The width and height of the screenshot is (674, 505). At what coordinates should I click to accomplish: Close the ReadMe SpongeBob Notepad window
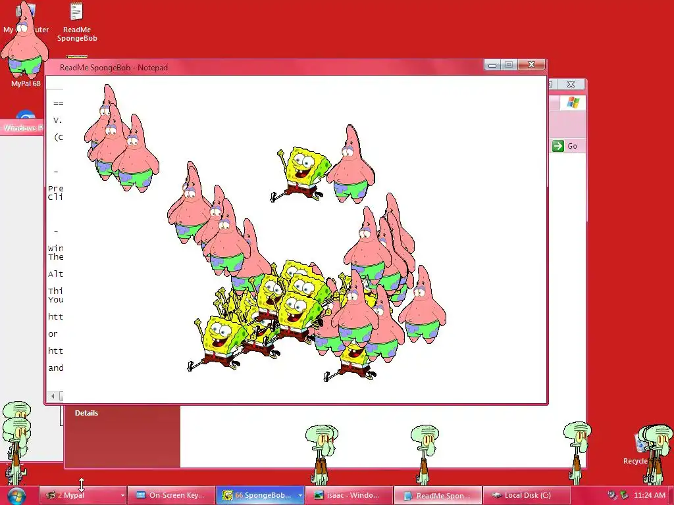(531, 65)
